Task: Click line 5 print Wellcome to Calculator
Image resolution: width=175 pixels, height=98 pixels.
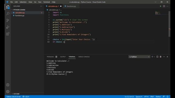Action: [x=70, y=22]
